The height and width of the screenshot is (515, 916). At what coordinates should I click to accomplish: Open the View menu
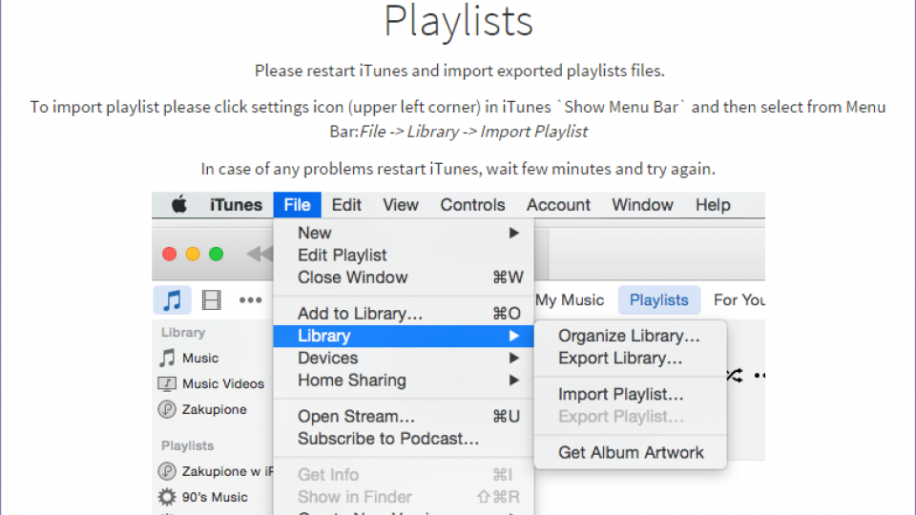[x=401, y=205]
